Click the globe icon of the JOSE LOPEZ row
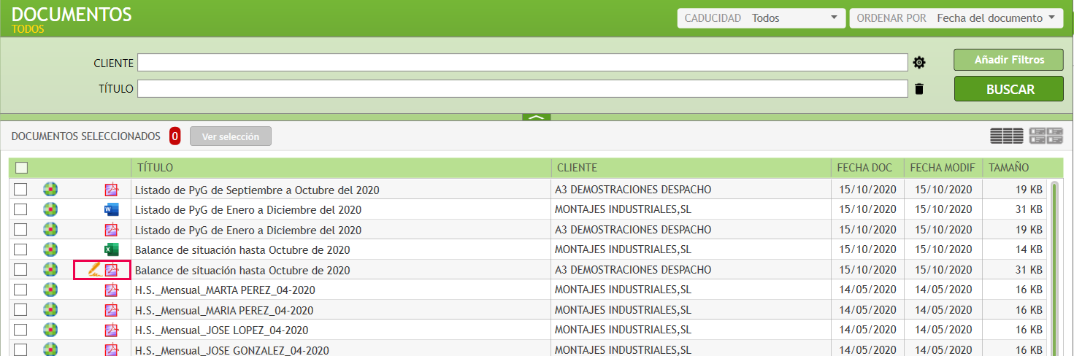Viewport: 1074px width, 356px height. coord(50,330)
